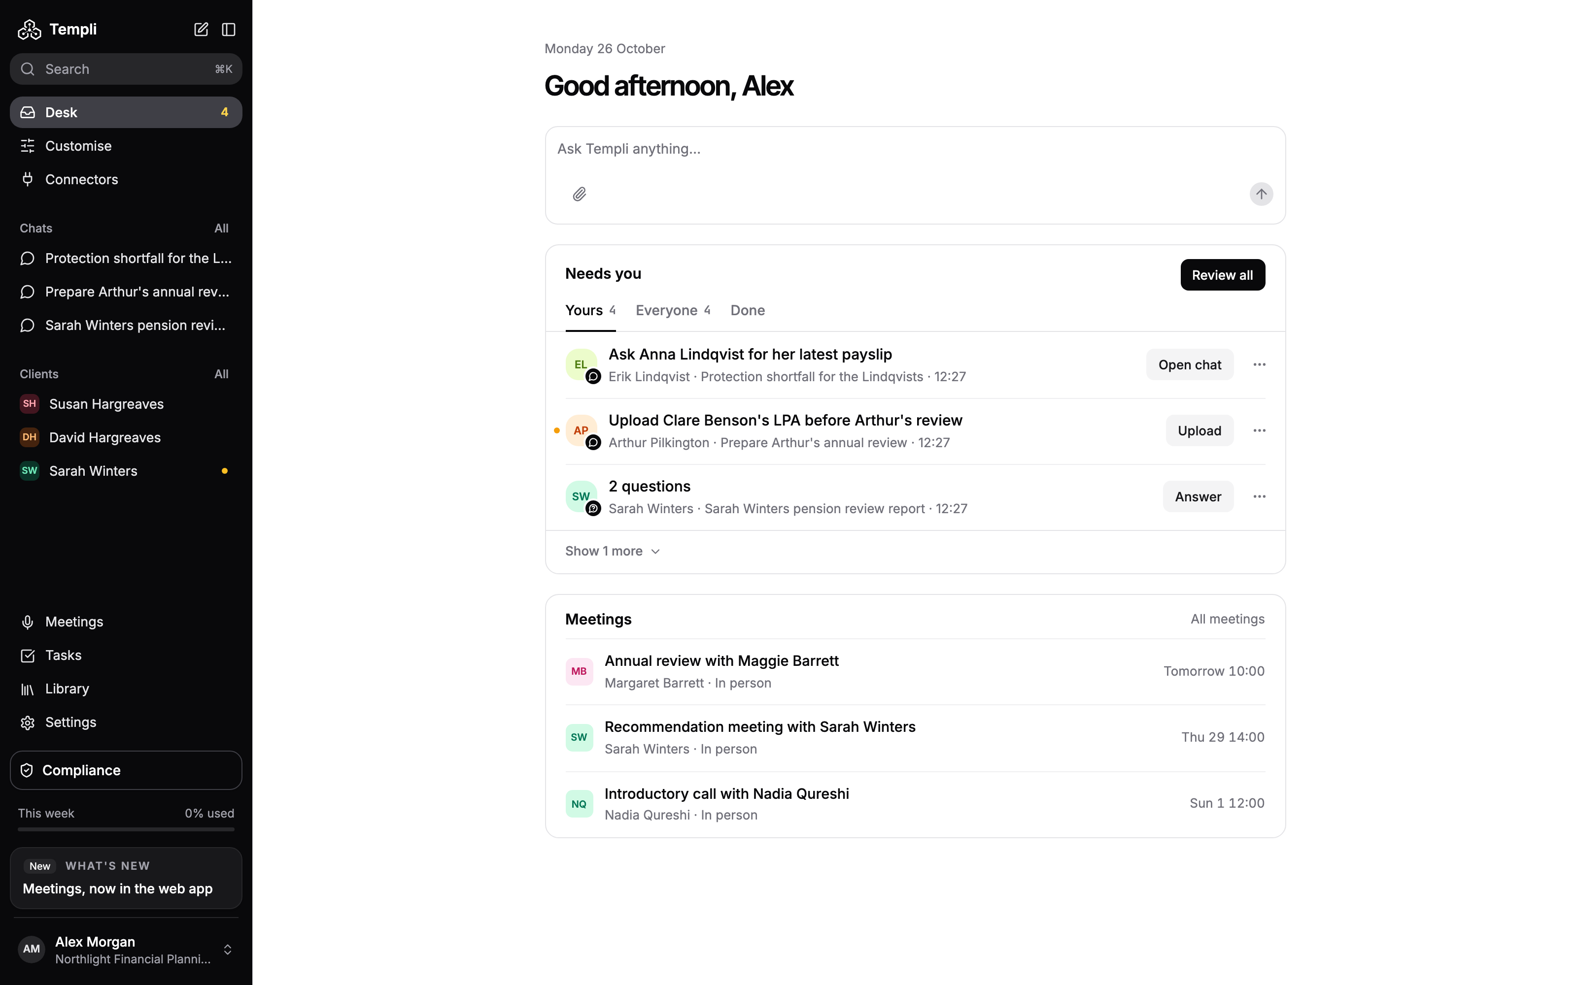The image size is (1577, 985).
Task: Expand Show 1 more items
Action: [613, 551]
